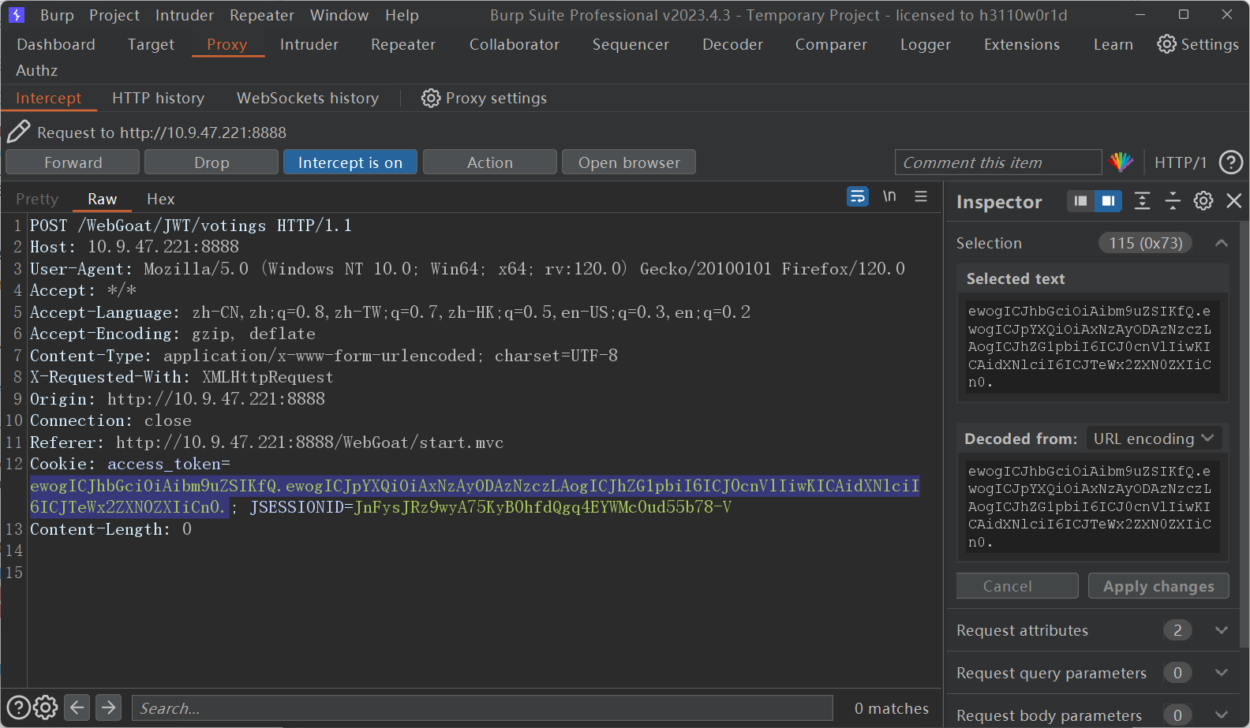Image resolution: width=1250 pixels, height=728 pixels.
Task: Switch to the Comparer tab
Action: [831, 44]
